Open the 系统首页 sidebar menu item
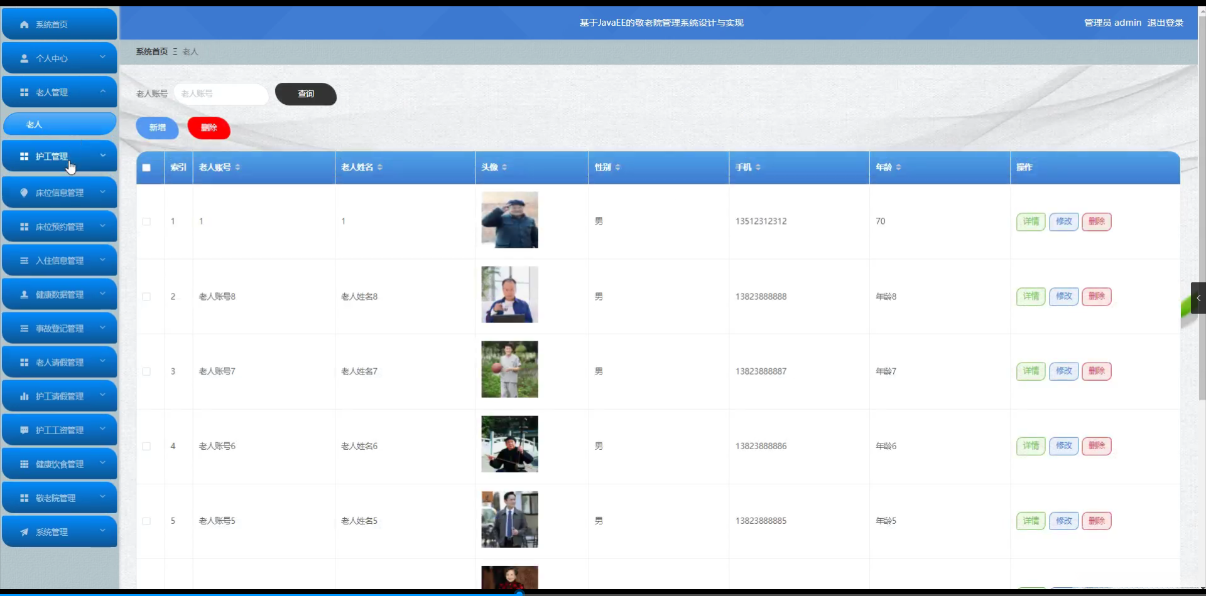1206x596 pixels. (x=60, y=24)
